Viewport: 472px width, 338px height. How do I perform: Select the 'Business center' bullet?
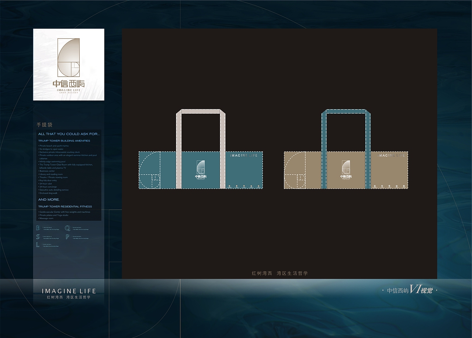(x=46, y=171)
